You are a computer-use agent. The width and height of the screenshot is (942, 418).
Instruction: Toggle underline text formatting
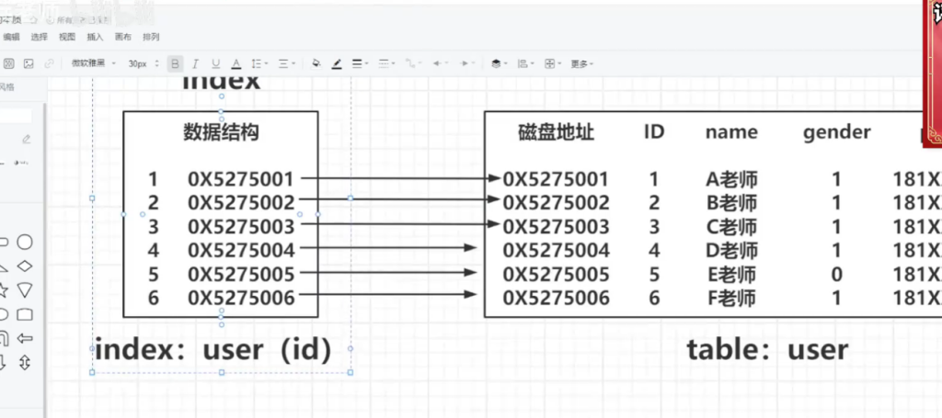click(x=215, y=63)
